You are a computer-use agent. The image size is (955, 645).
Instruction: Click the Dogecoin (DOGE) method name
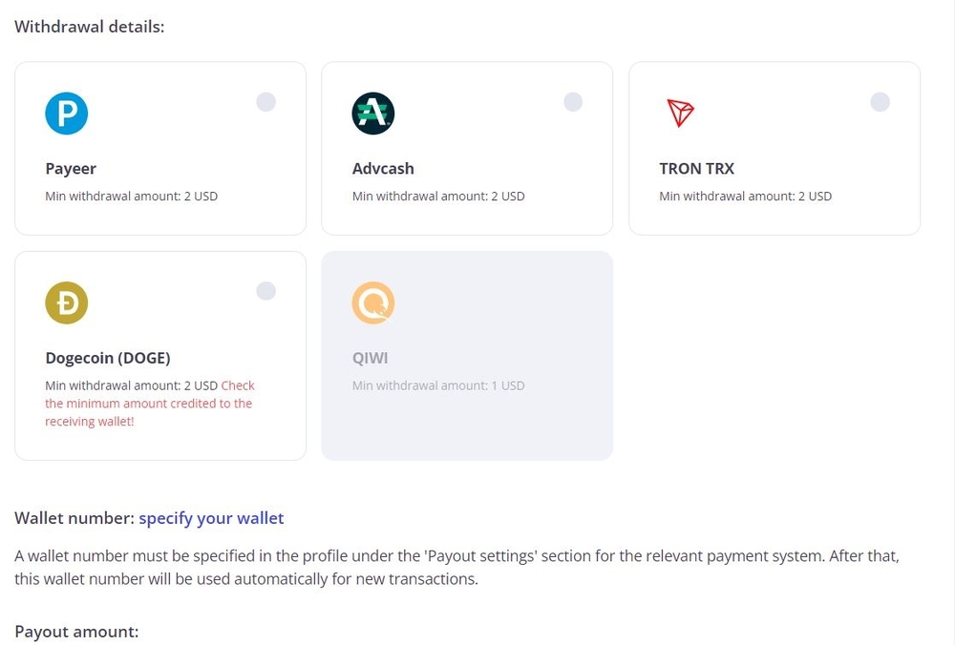[x=108, y=359]
